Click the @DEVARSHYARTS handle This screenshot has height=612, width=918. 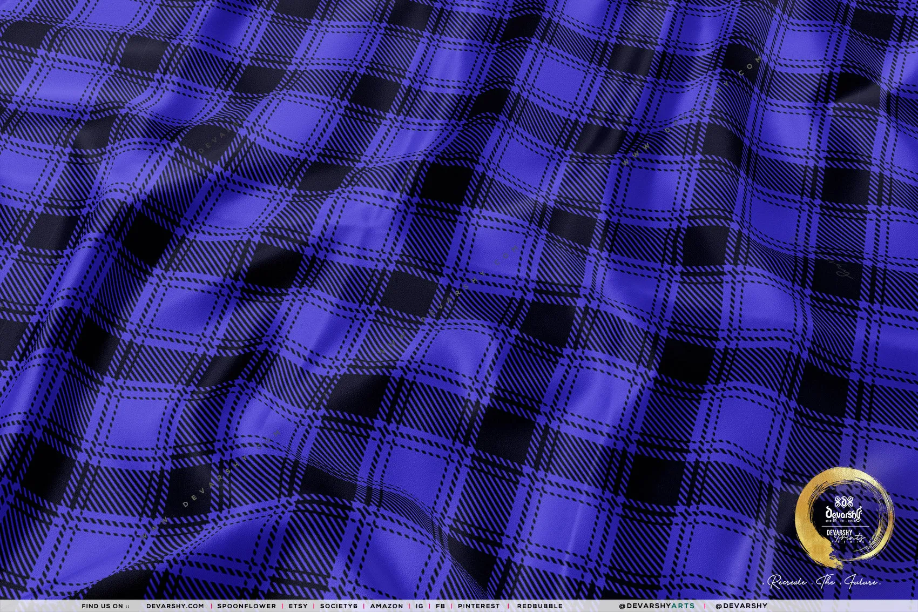[x=657, y=606]
